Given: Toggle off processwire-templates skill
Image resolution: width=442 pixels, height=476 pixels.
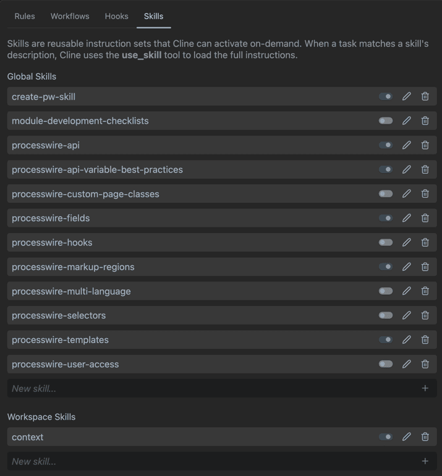Looking at the screenshot, I should click(x=386, y=340).
